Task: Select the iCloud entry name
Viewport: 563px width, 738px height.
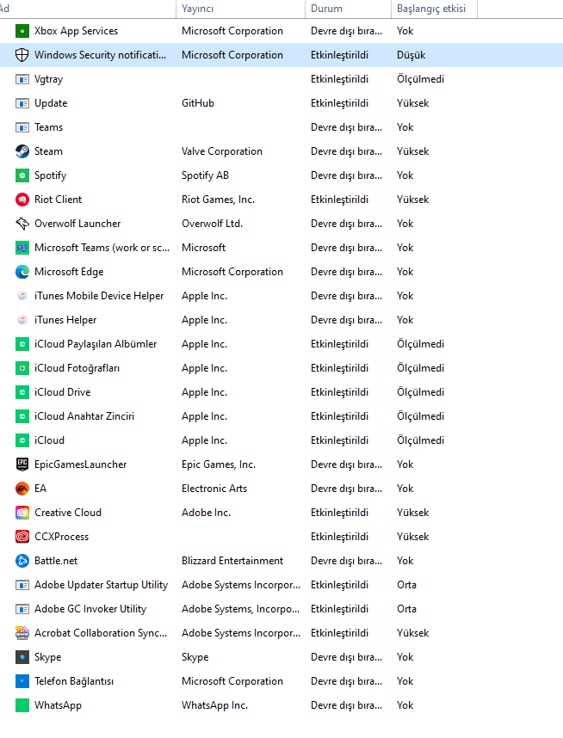Action: pos(49,440)
